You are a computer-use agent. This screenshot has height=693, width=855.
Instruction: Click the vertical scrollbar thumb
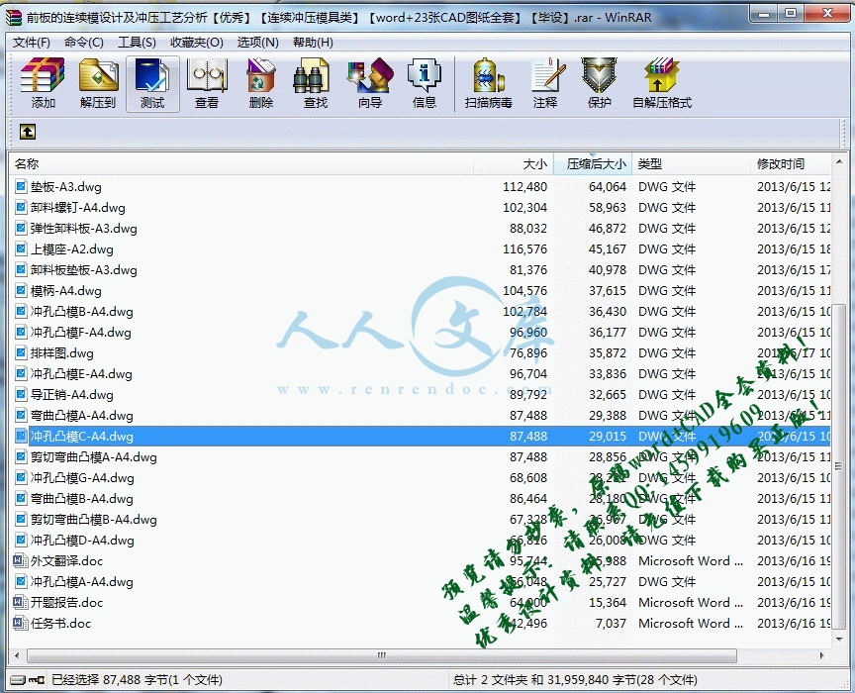838,464
